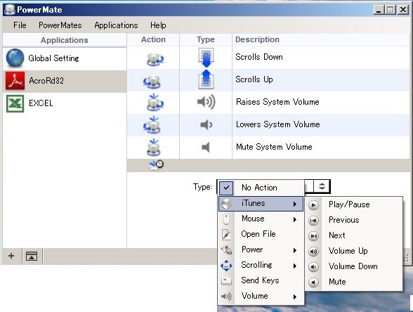
Task: Select the speaker icon for Raises System Volume
Action: [x=206, y=102]
